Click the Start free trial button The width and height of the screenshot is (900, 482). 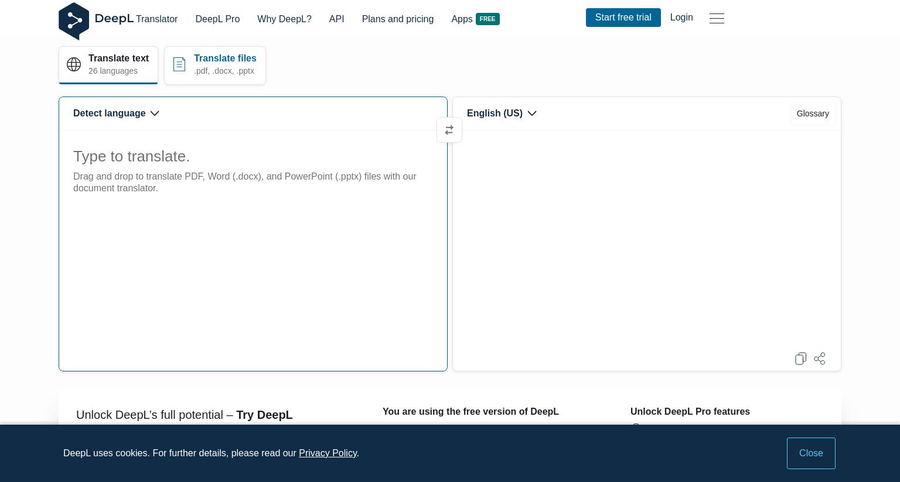click(623, 18)
